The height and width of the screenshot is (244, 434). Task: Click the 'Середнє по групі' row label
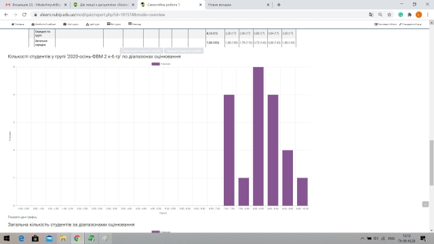click(43, 34)
